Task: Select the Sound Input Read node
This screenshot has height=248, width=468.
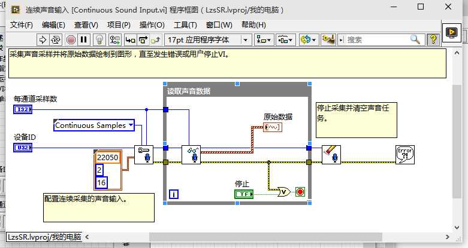Action: (191, 155)
